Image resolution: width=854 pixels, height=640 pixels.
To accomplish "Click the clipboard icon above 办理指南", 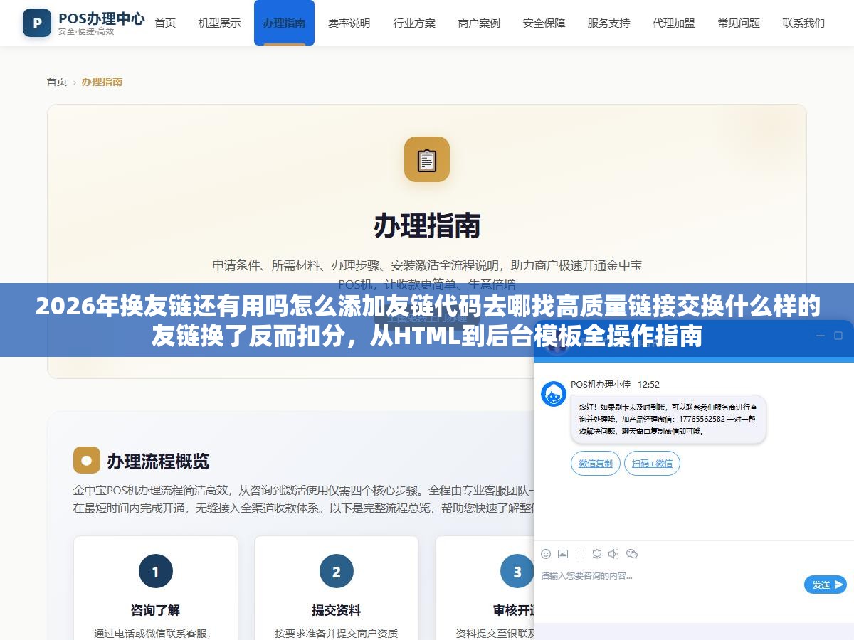I will coord(427,159).
